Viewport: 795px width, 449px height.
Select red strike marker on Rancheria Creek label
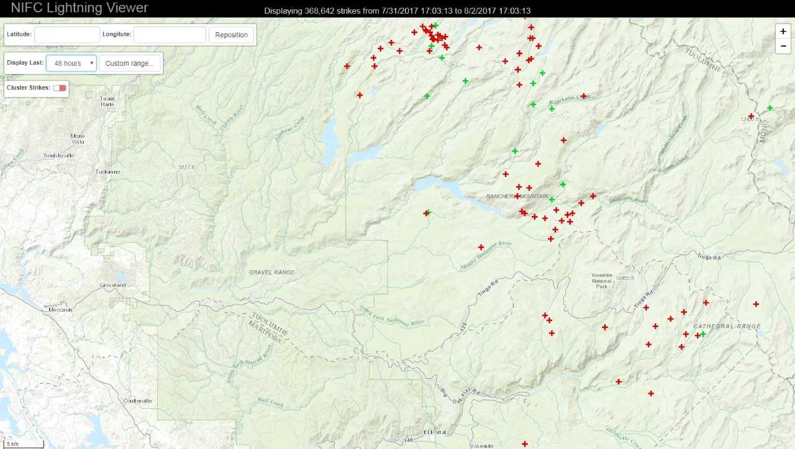point(583,96)
